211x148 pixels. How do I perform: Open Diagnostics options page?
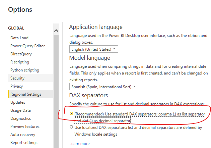coord(20,118)
